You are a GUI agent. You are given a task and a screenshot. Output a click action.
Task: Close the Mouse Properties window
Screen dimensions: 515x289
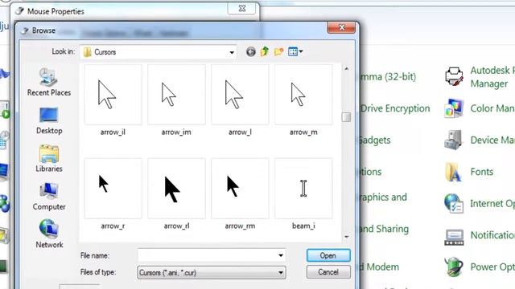pos(242,9)
